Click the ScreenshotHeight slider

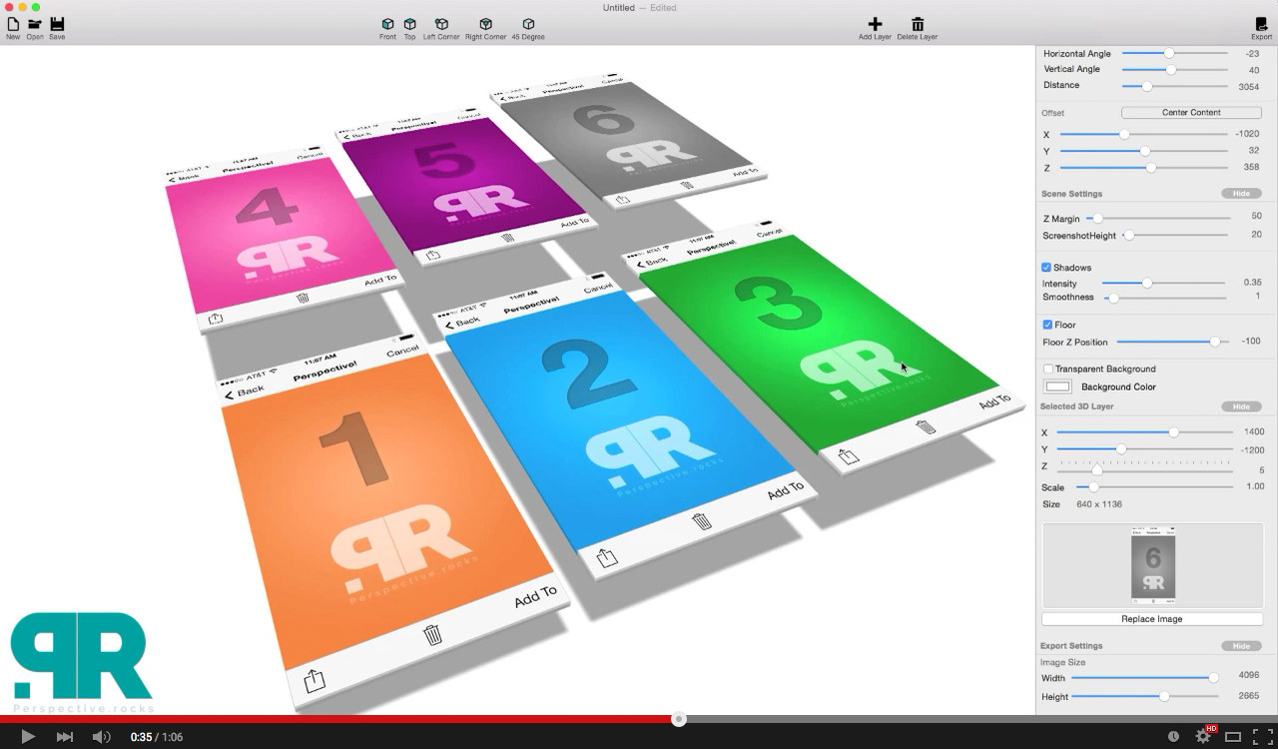click(x=1176, y=236)
